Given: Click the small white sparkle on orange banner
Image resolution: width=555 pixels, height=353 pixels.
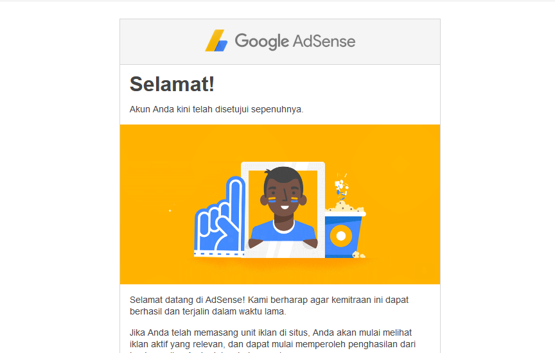Looking at the screenshot, I should (x=170, y=211).
